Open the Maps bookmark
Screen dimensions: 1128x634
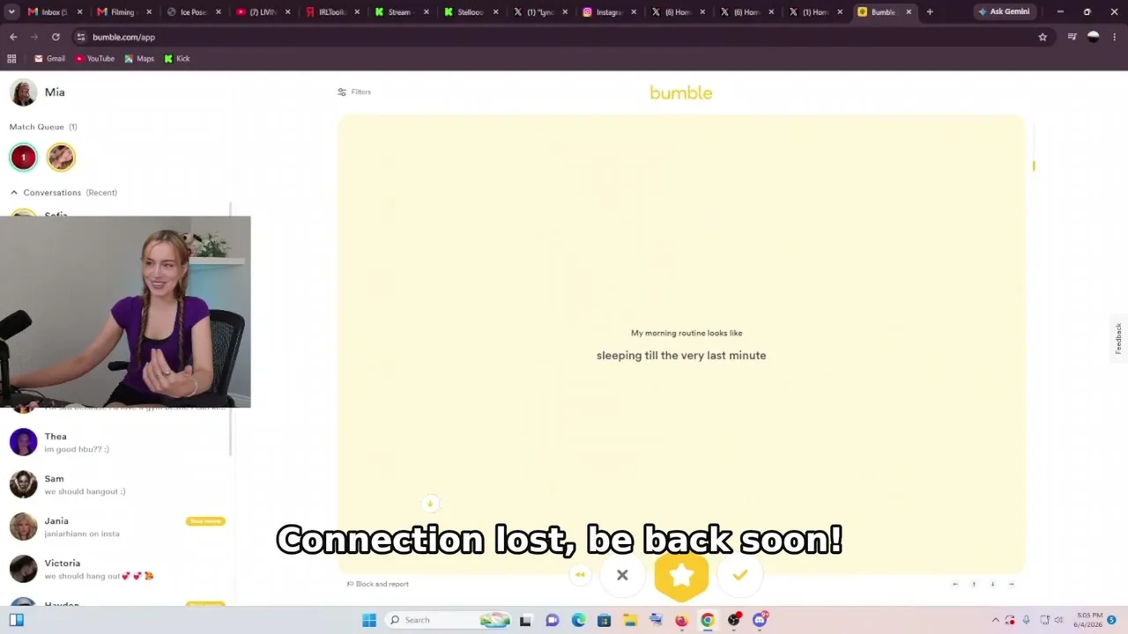tap(139, 59)
